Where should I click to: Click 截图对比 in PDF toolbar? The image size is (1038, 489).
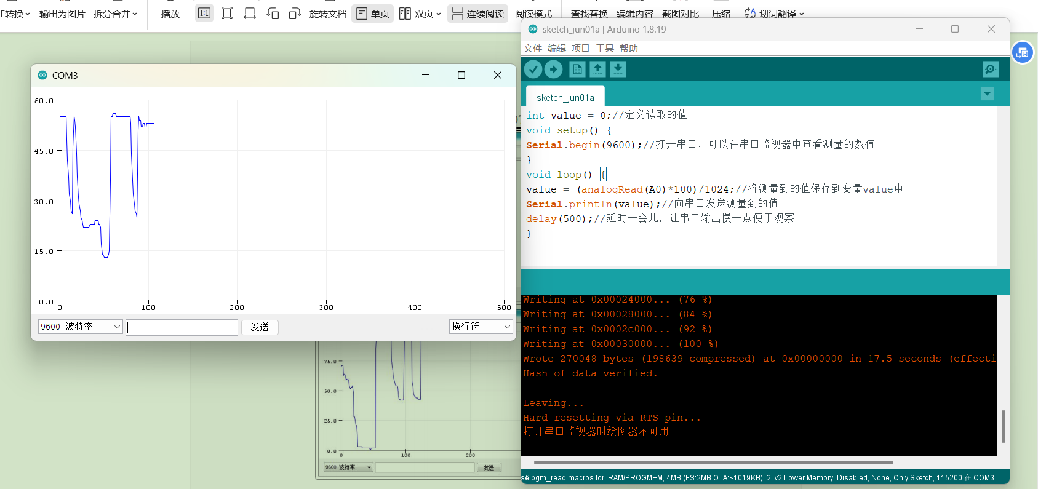pos(681,14)
